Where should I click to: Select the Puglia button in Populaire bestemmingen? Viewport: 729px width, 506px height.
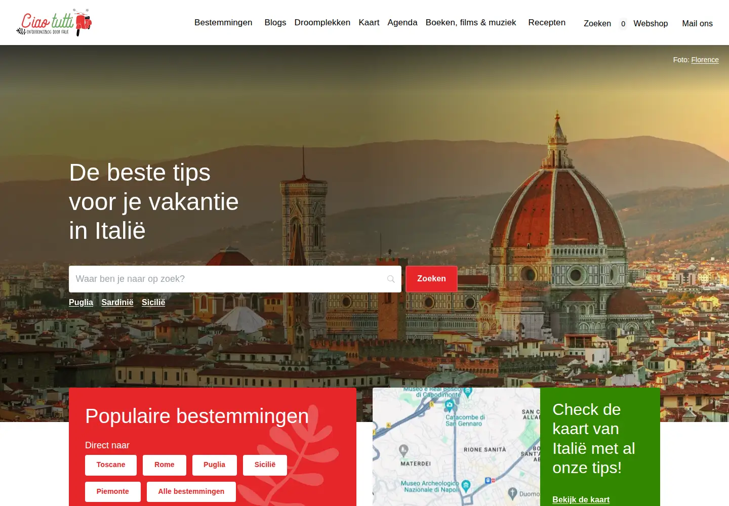tap(215, 465)
